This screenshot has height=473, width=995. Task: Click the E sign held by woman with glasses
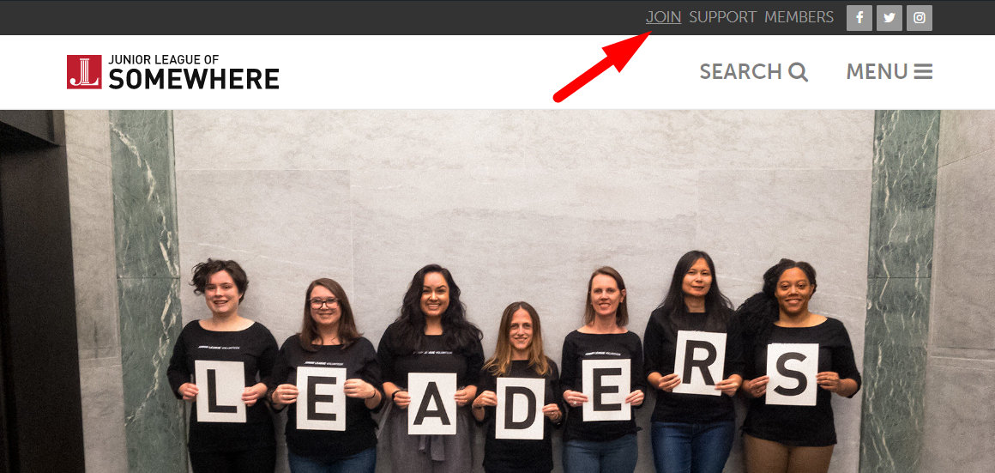[321, 398]
